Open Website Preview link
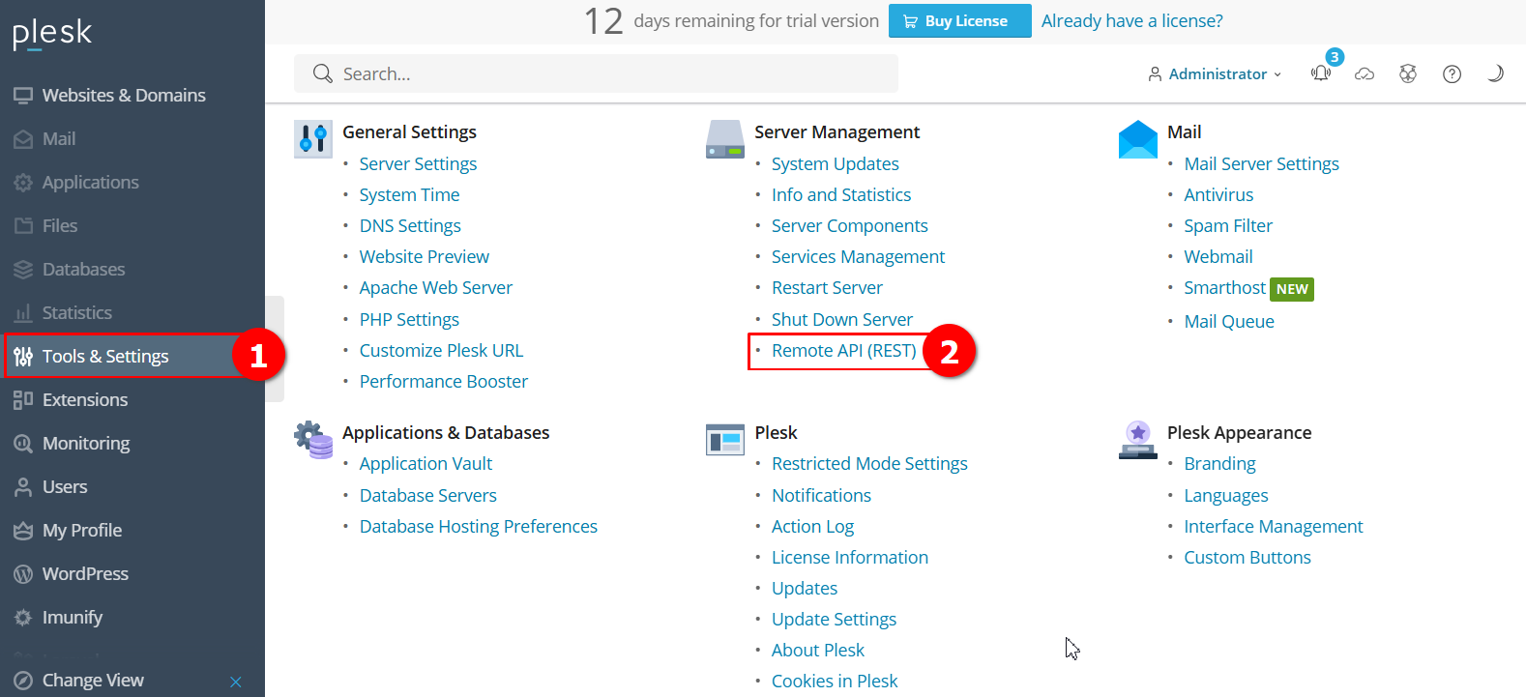Image resolution: width=1526 pixels, height=697 pixels. pos(425,256)
